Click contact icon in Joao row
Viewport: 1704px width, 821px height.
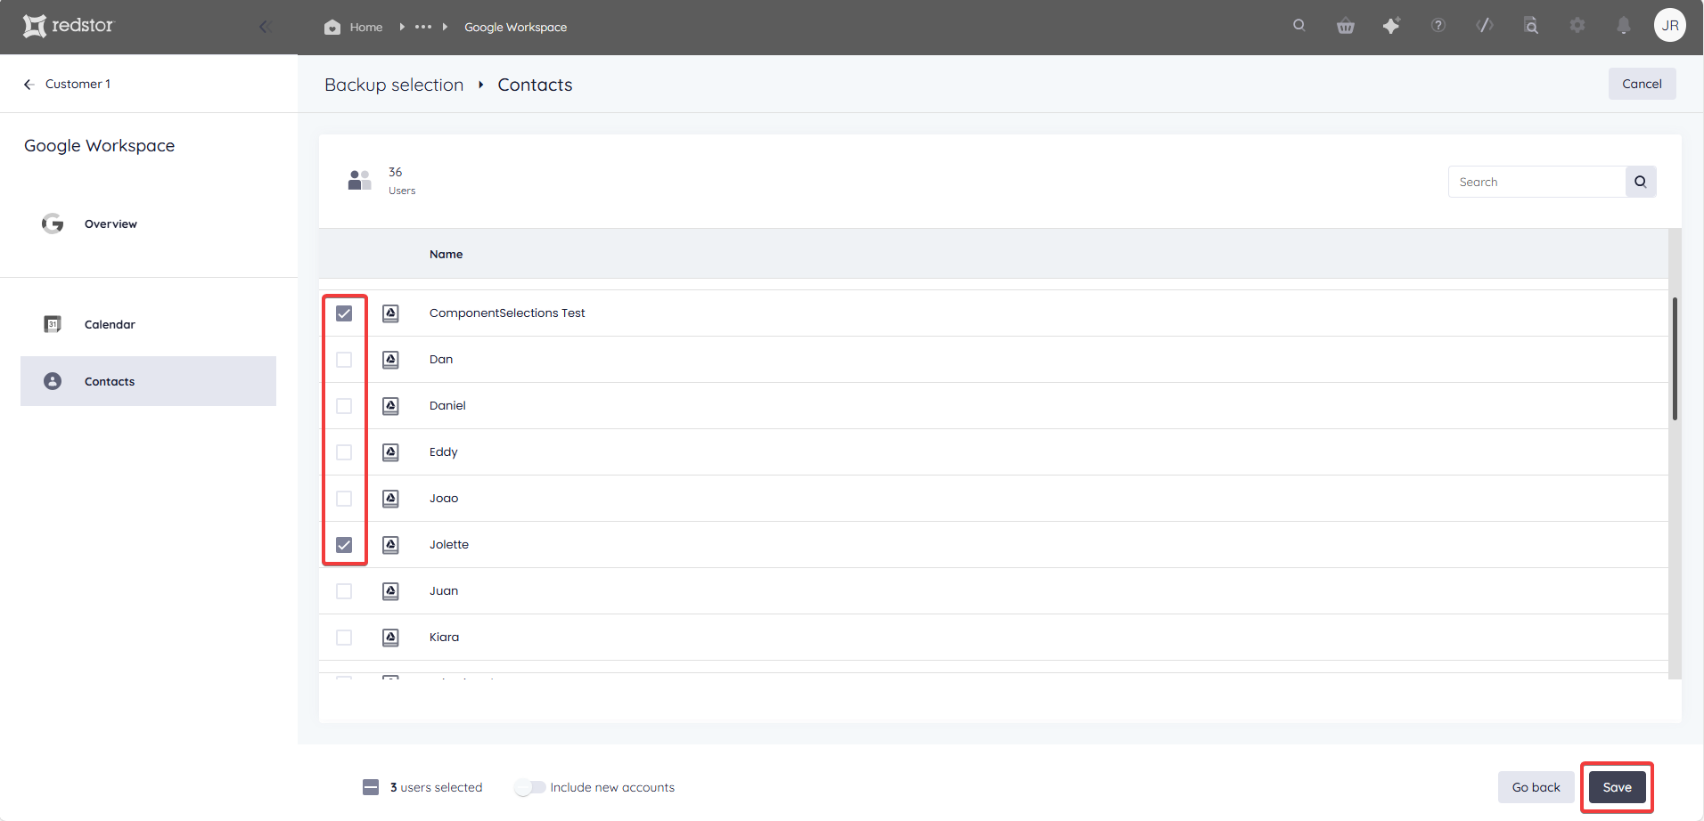point(390,499)
